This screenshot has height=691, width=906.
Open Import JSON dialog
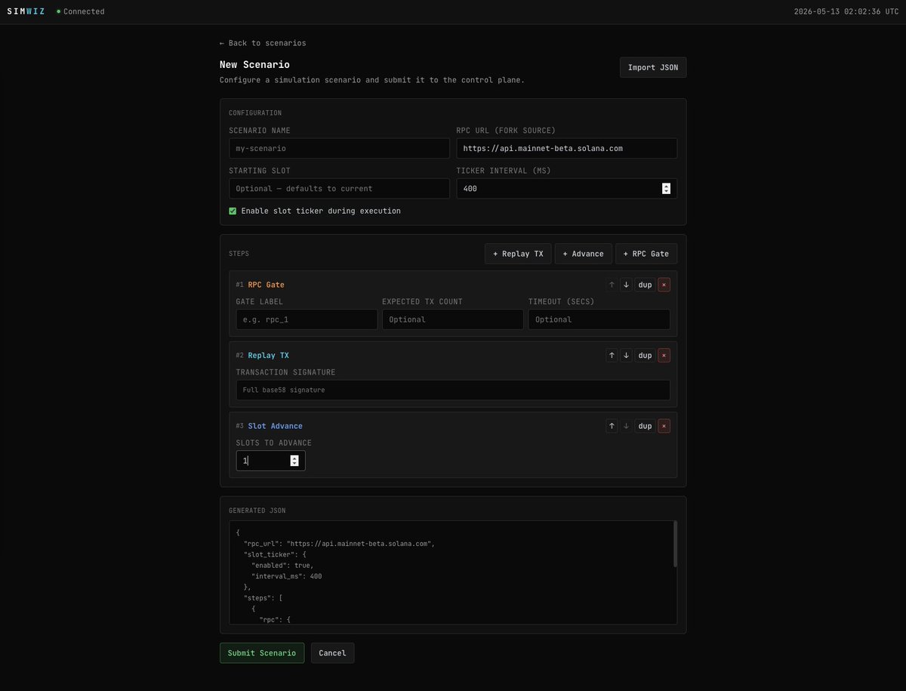[653, 67]
